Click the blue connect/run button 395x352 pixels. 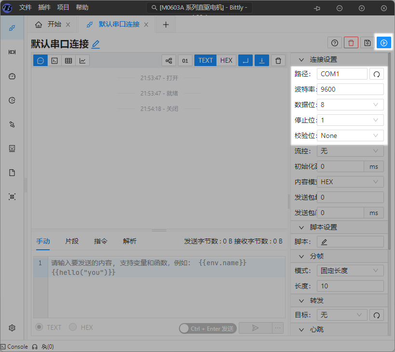[x=383, y=43]
